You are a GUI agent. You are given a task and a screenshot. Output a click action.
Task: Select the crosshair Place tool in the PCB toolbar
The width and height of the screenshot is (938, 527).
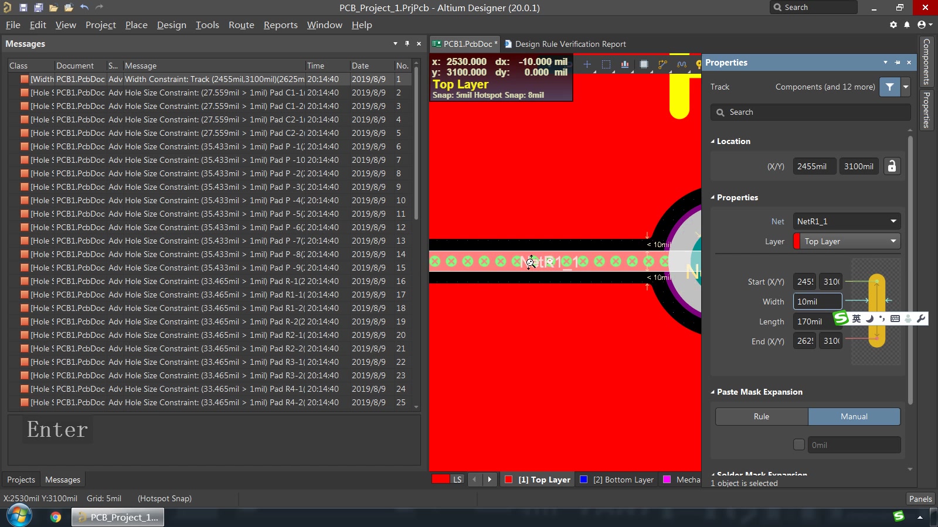click(587, 64)
